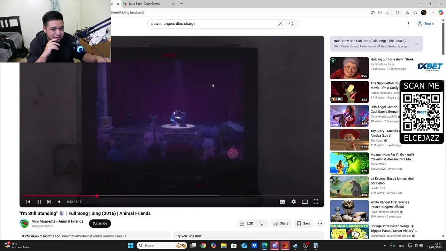Open browser Settings and more menu
This screenshot has width=446, height=251.
coord(432,13)
